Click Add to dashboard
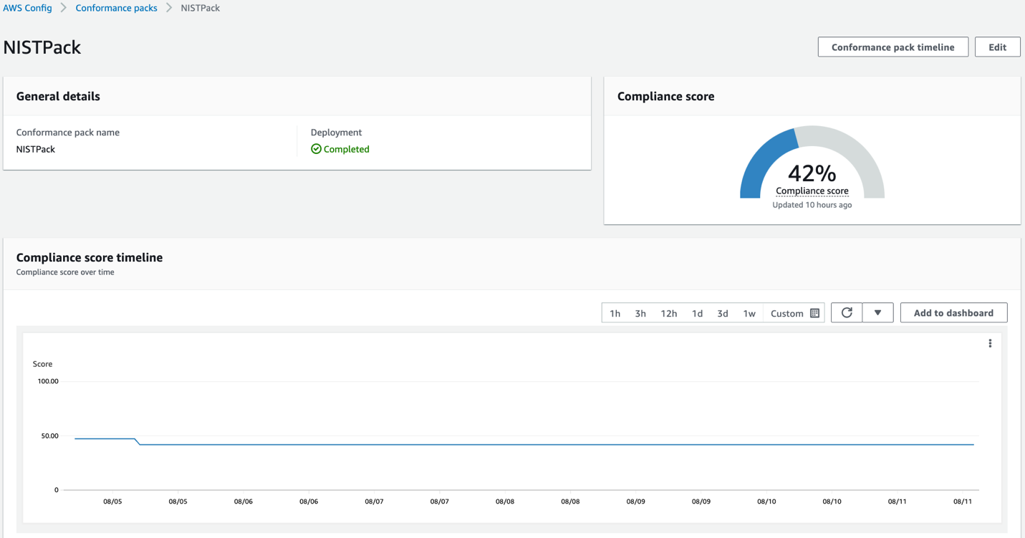1025x538 pixels. click(x=953, y=312)
